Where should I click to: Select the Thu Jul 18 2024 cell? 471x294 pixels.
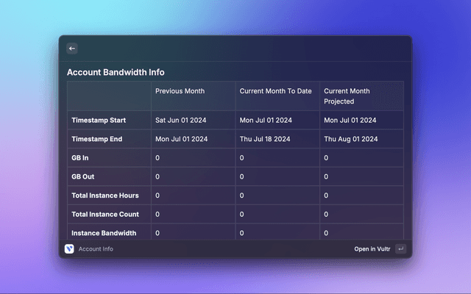coord(265,139)
